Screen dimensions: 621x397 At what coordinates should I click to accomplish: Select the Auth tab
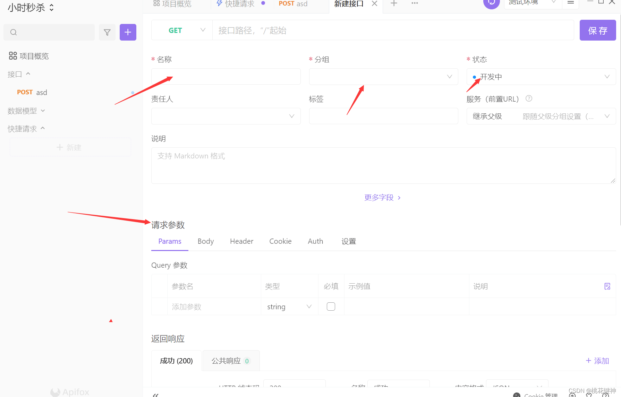(x=315, y=241)
